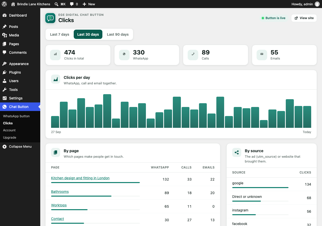Open the Media menu item
322x226 pixels.
tap(20, 35)
